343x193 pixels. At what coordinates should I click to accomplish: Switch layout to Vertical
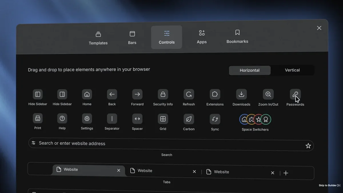click(x=292, y=70)
